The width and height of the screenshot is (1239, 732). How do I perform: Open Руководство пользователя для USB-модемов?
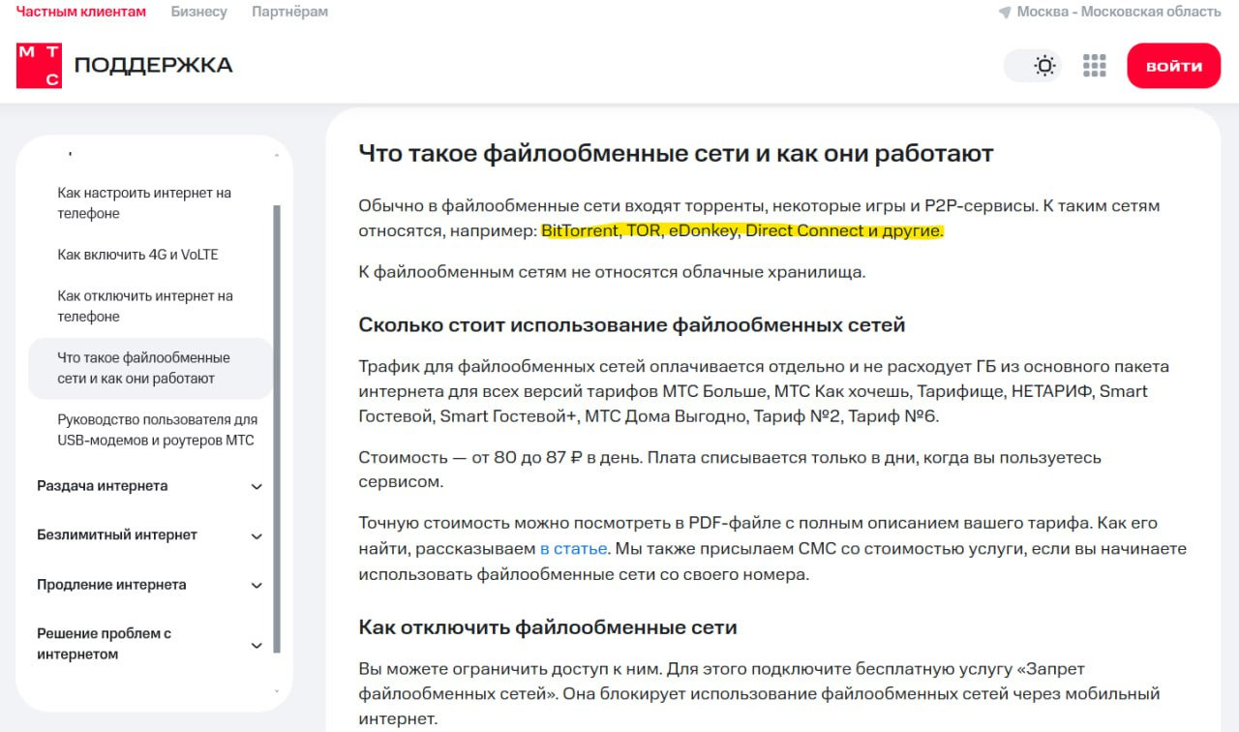coord(157,430)
